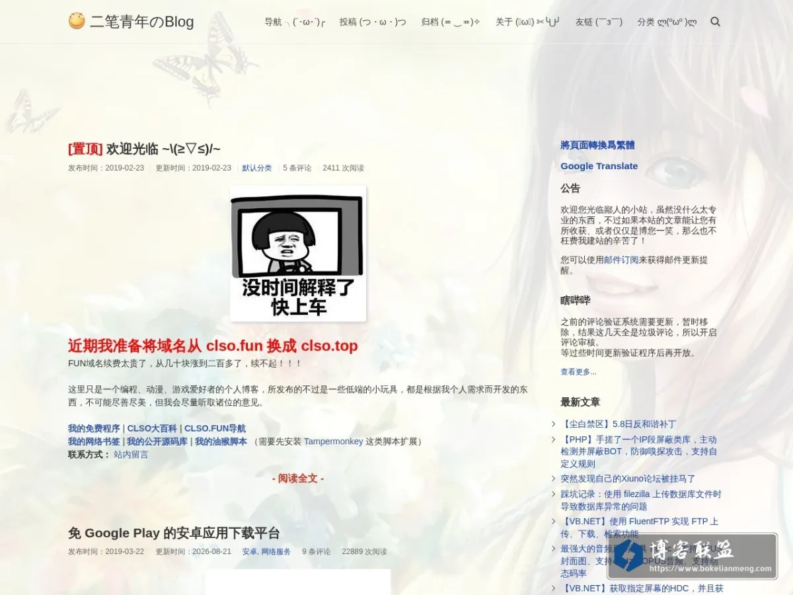Click the chevron before 【尘白禁区】 article

tap(554, 424)
